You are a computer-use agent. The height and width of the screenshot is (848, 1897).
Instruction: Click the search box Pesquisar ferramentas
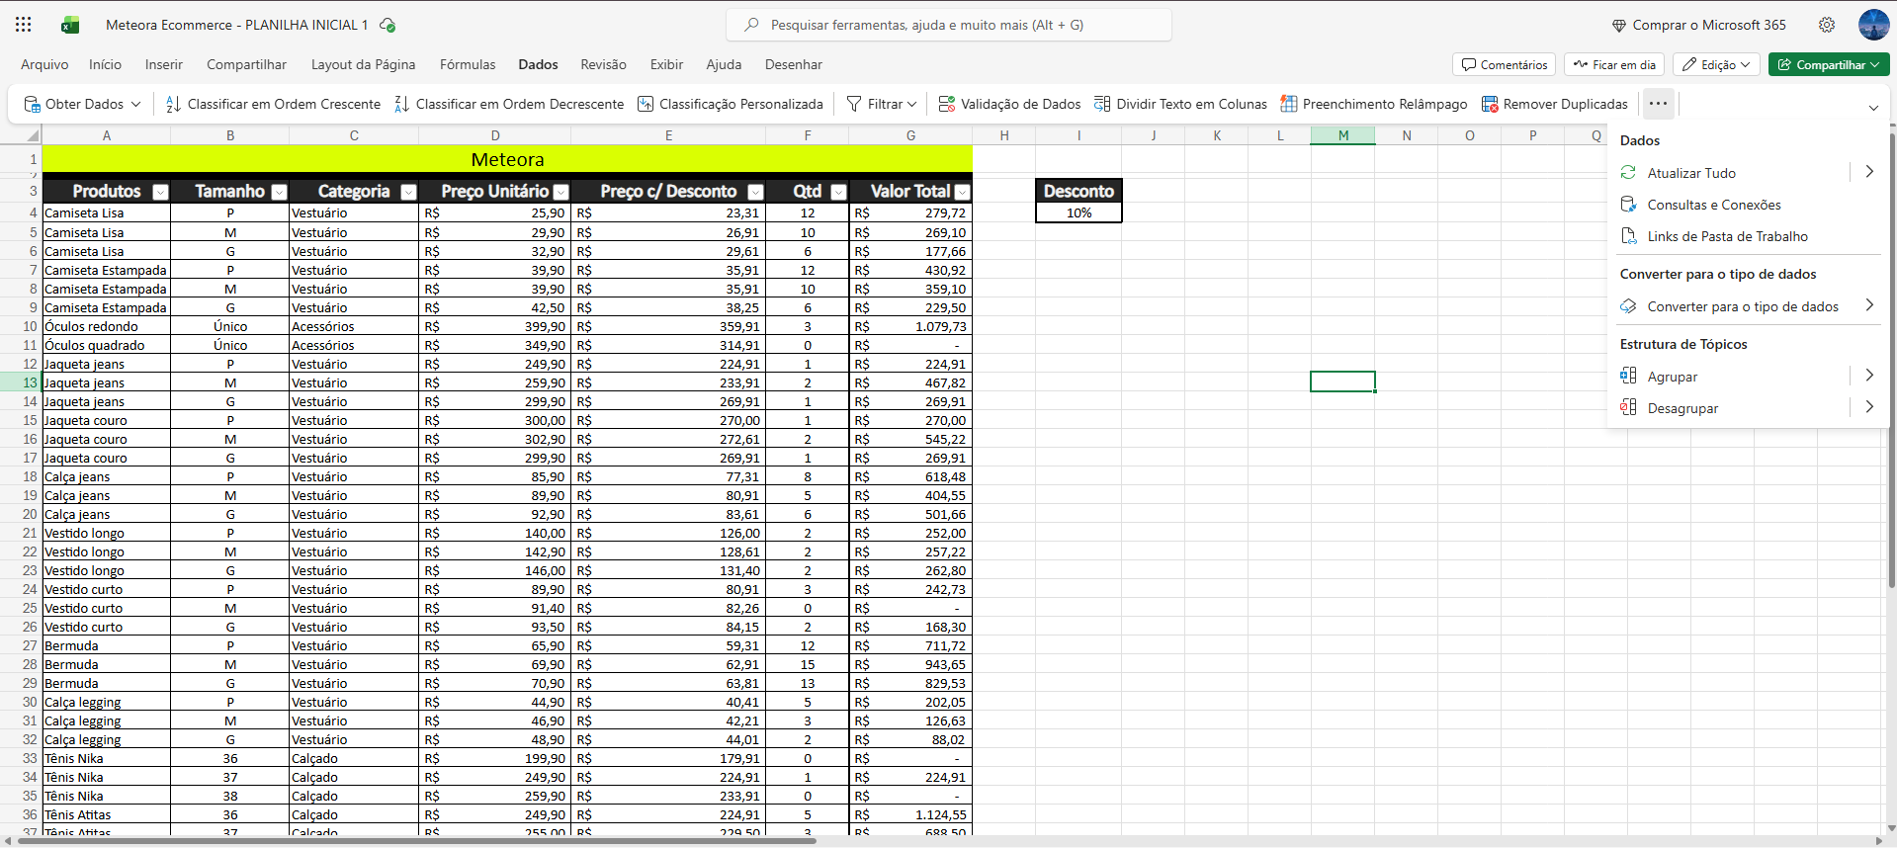click(949, 25)
